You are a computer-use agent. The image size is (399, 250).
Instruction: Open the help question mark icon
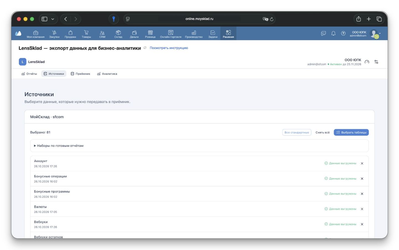point(343,34)
